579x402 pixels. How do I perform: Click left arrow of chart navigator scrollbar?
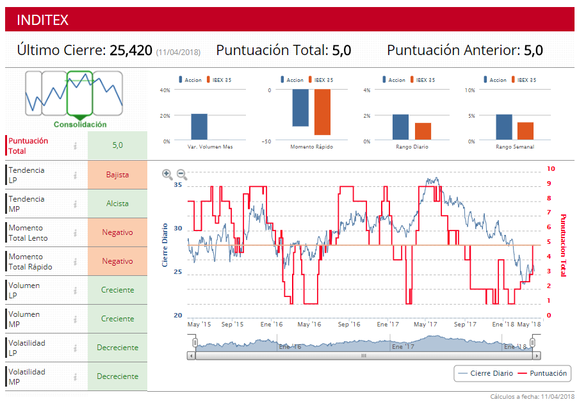[191, 356]
